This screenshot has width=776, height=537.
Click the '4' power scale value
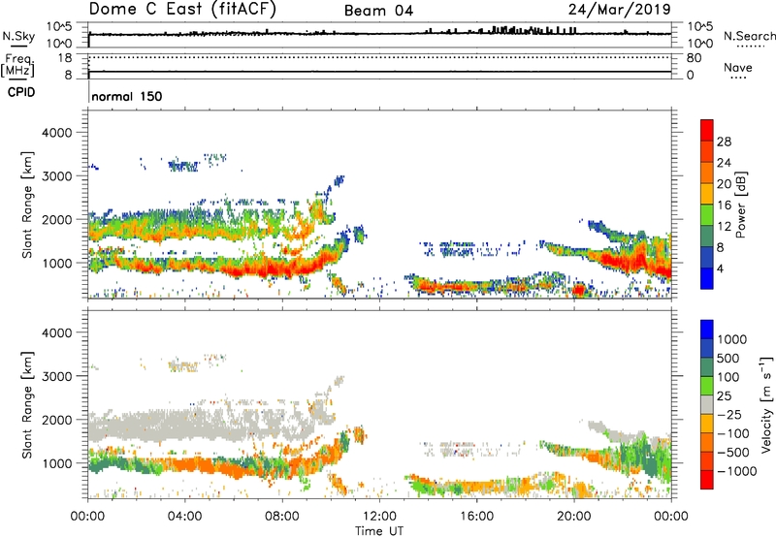click(720, 268)
